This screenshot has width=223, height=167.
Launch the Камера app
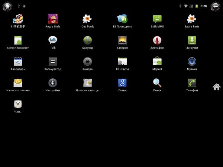coord(87,64)
